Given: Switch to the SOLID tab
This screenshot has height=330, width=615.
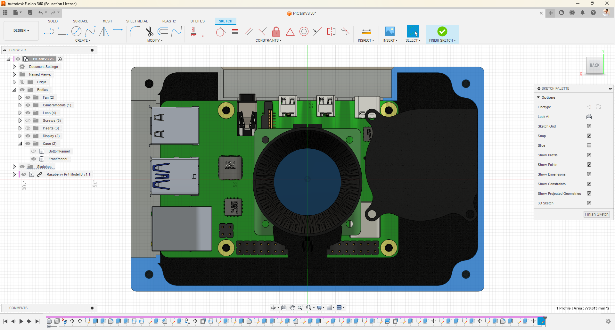Looking at the screenshot, I should pos(53,21).
